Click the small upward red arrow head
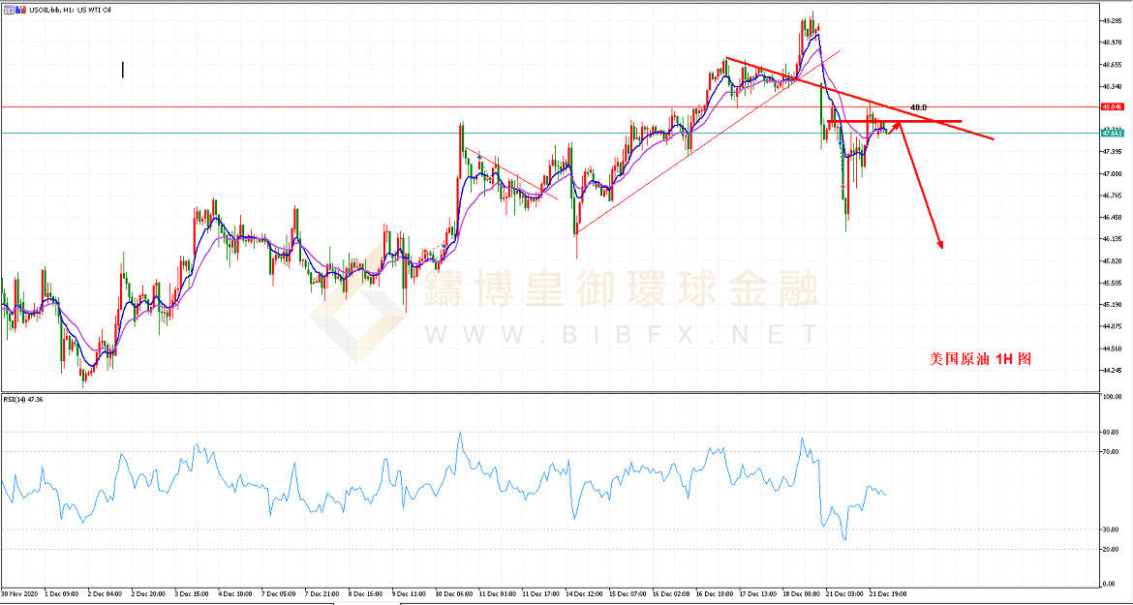This screenshot has height=605, width=1133. [899, 124]
